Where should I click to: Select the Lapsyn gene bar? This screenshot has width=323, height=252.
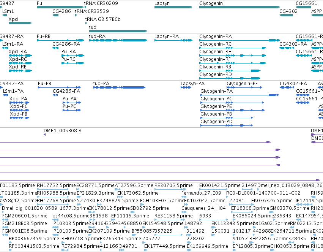tap(173, 7)
